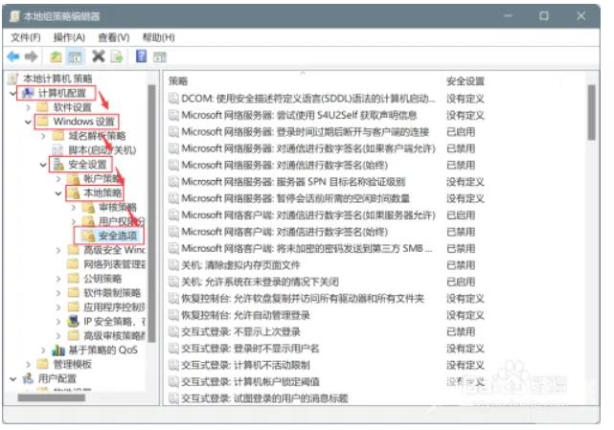Select 审核策略 in the tree

point(117,207)
